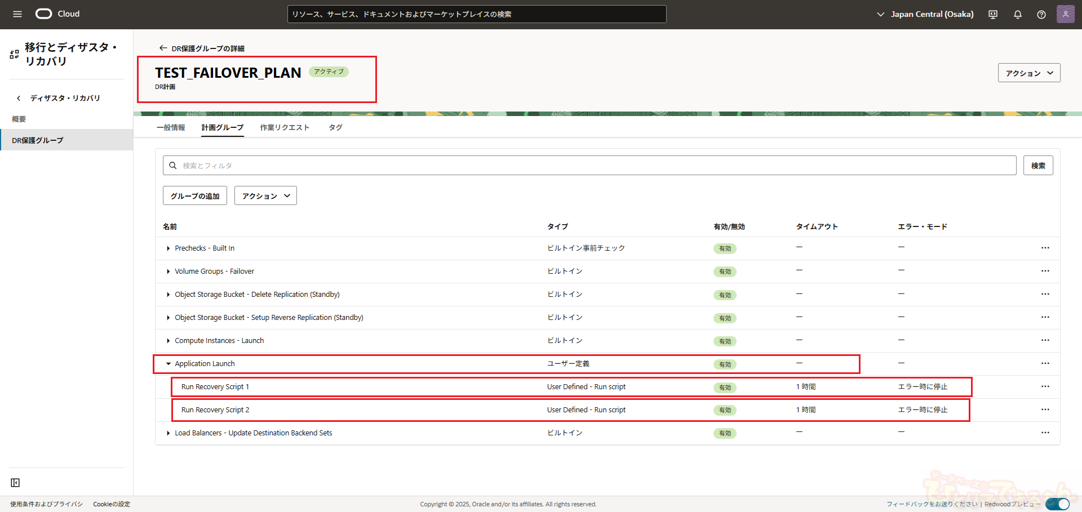
Task: Click the back arrow to DR保護グループの詳細
Action: [163, 48]
